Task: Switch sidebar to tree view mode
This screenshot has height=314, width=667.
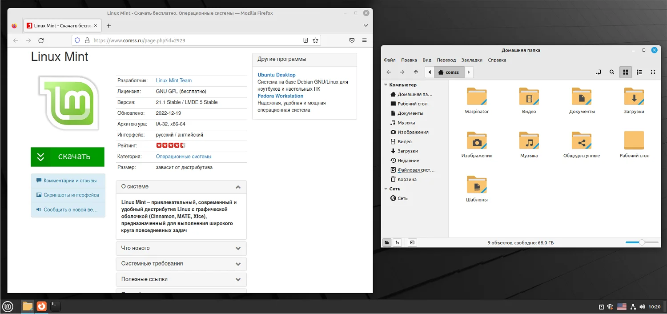Action: [x=397, y=242]
